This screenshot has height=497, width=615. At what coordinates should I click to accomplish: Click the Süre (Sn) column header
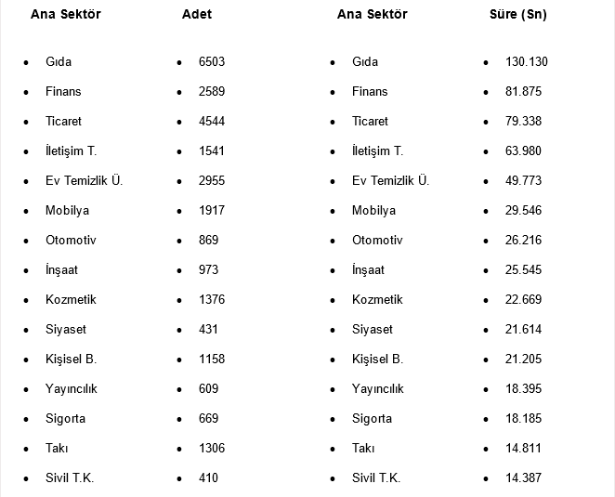coord(517,15)
